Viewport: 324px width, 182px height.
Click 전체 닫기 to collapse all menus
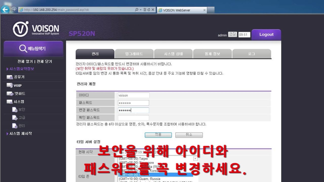(44, 61)
